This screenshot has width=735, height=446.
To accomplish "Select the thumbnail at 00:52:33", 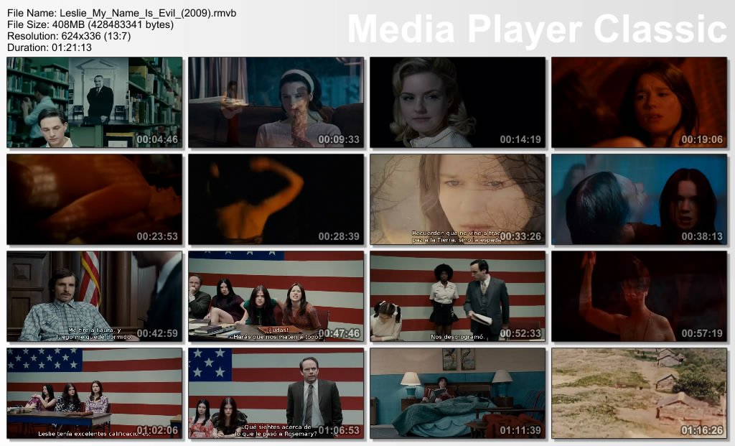I will [x=457, y=297].
